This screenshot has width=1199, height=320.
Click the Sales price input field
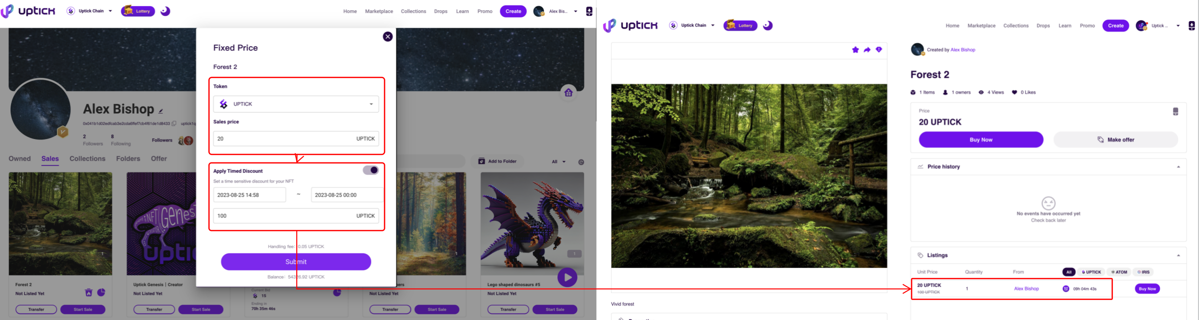tap(283, 138)
